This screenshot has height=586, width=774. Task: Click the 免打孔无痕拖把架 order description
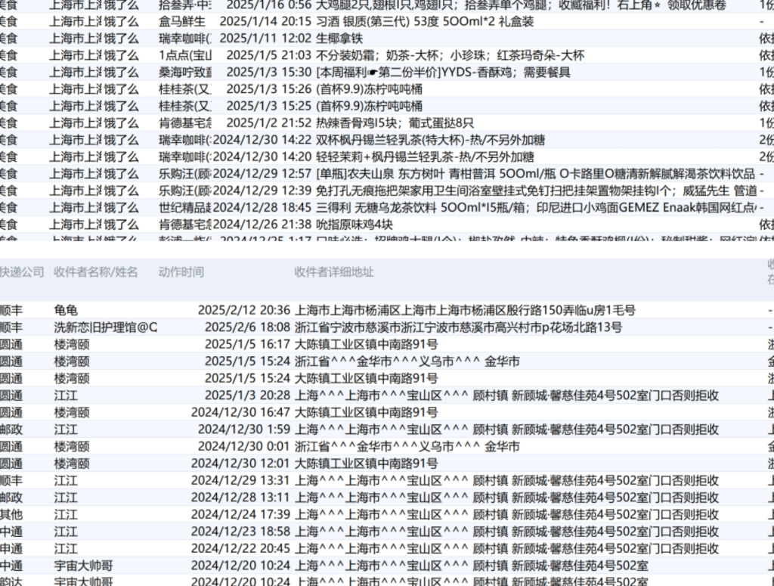(x=537, y=191)
